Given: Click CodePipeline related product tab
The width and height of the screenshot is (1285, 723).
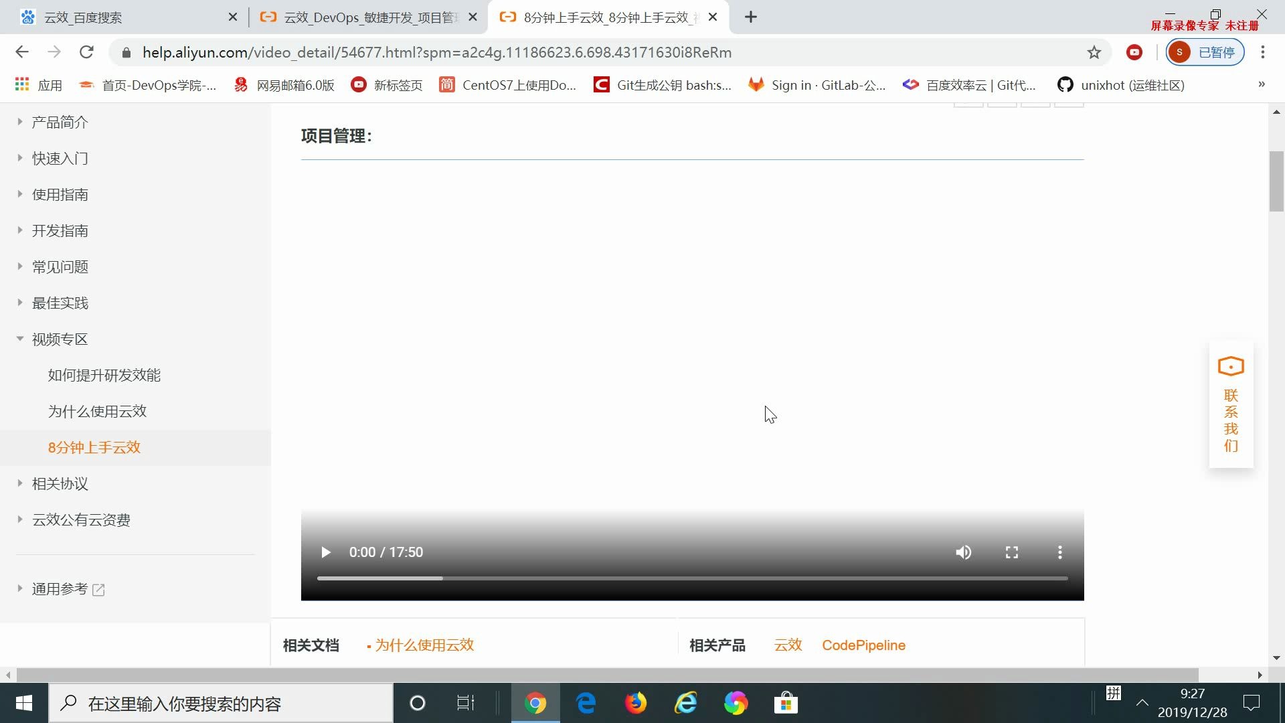Looking at the screenshot, I should 863,645.
